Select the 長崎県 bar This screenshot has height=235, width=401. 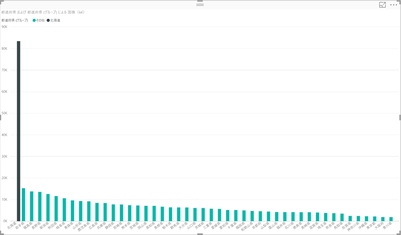pyautogui.click(x=309, y=217)
